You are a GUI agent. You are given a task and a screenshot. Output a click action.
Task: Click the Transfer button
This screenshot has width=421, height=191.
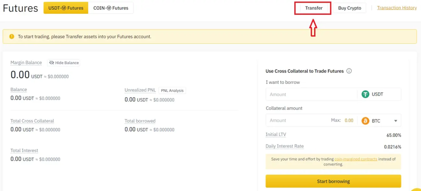[313, 8]
